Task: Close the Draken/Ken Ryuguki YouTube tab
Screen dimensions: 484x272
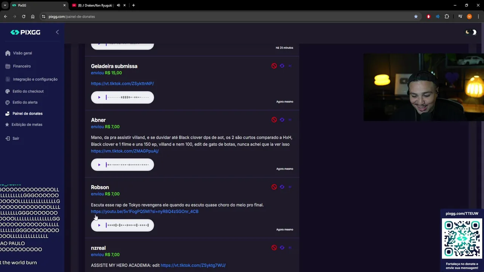Action: 124,5
